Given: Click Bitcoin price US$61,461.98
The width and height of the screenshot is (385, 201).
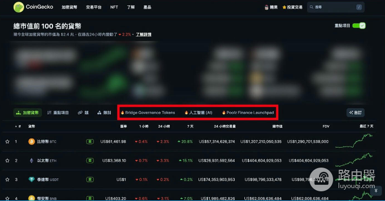Looking at the screenshot, I should (113, 142).
